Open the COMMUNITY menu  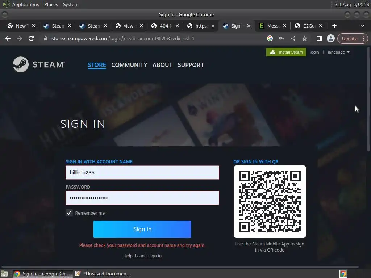point(129,65)
